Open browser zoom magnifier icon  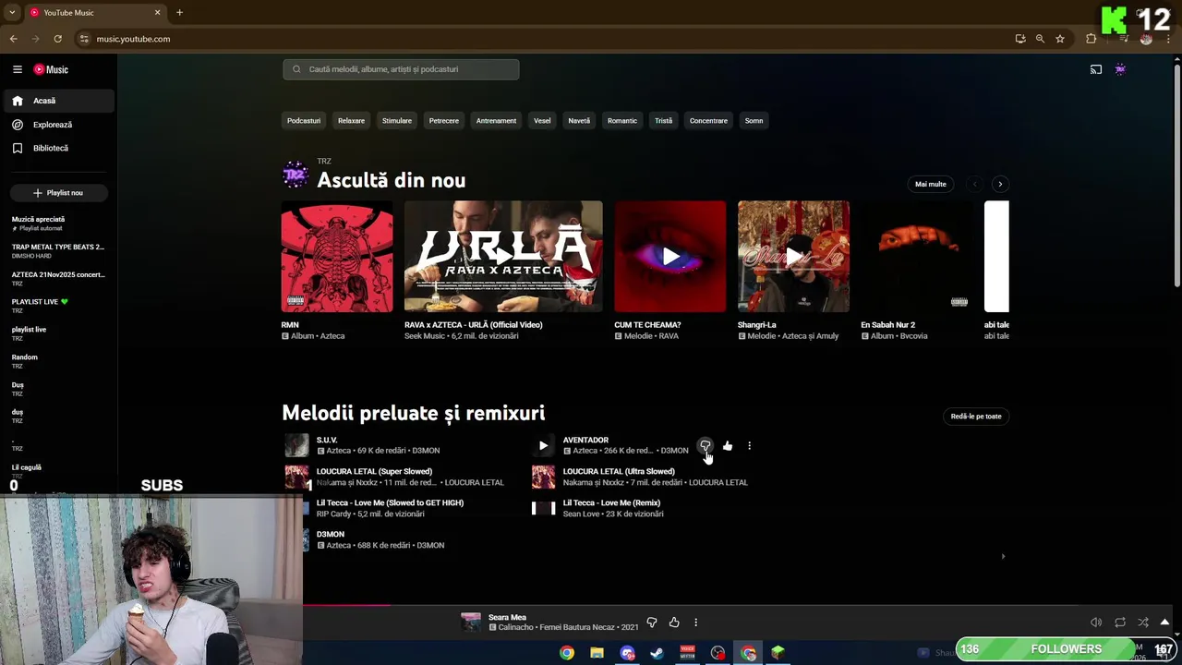1040,39
